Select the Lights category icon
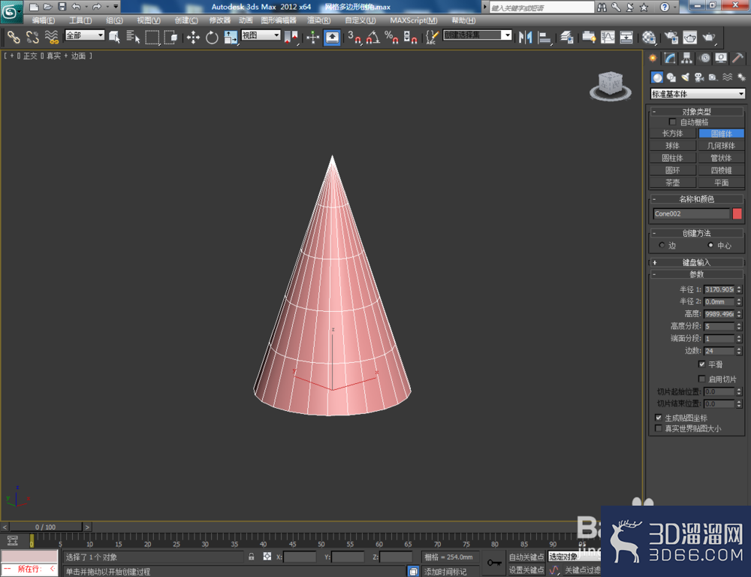The image size is (751, 577). [x=685, y=77]
